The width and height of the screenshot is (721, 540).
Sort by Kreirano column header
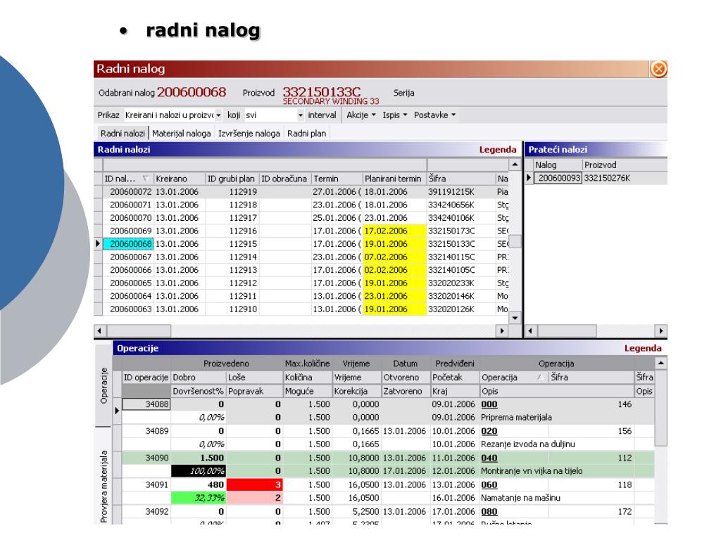click(x=180, y=179)
